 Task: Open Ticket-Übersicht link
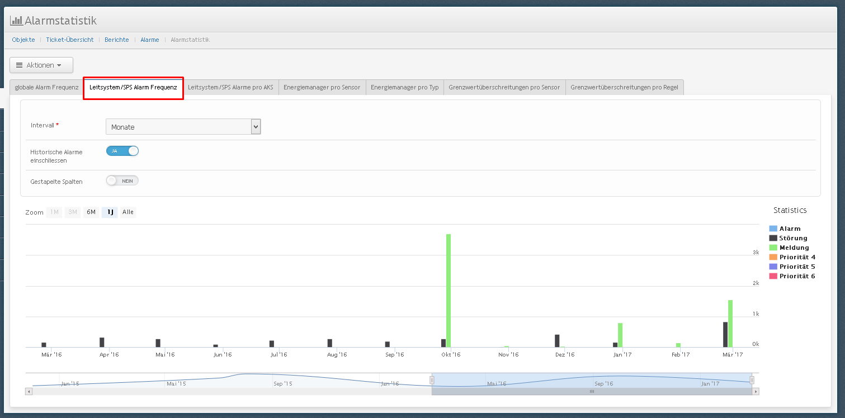[70, 40]
